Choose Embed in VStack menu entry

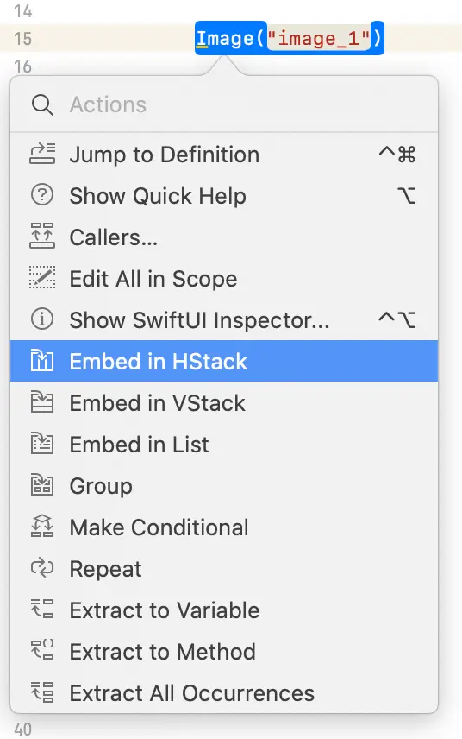point(224,402)
